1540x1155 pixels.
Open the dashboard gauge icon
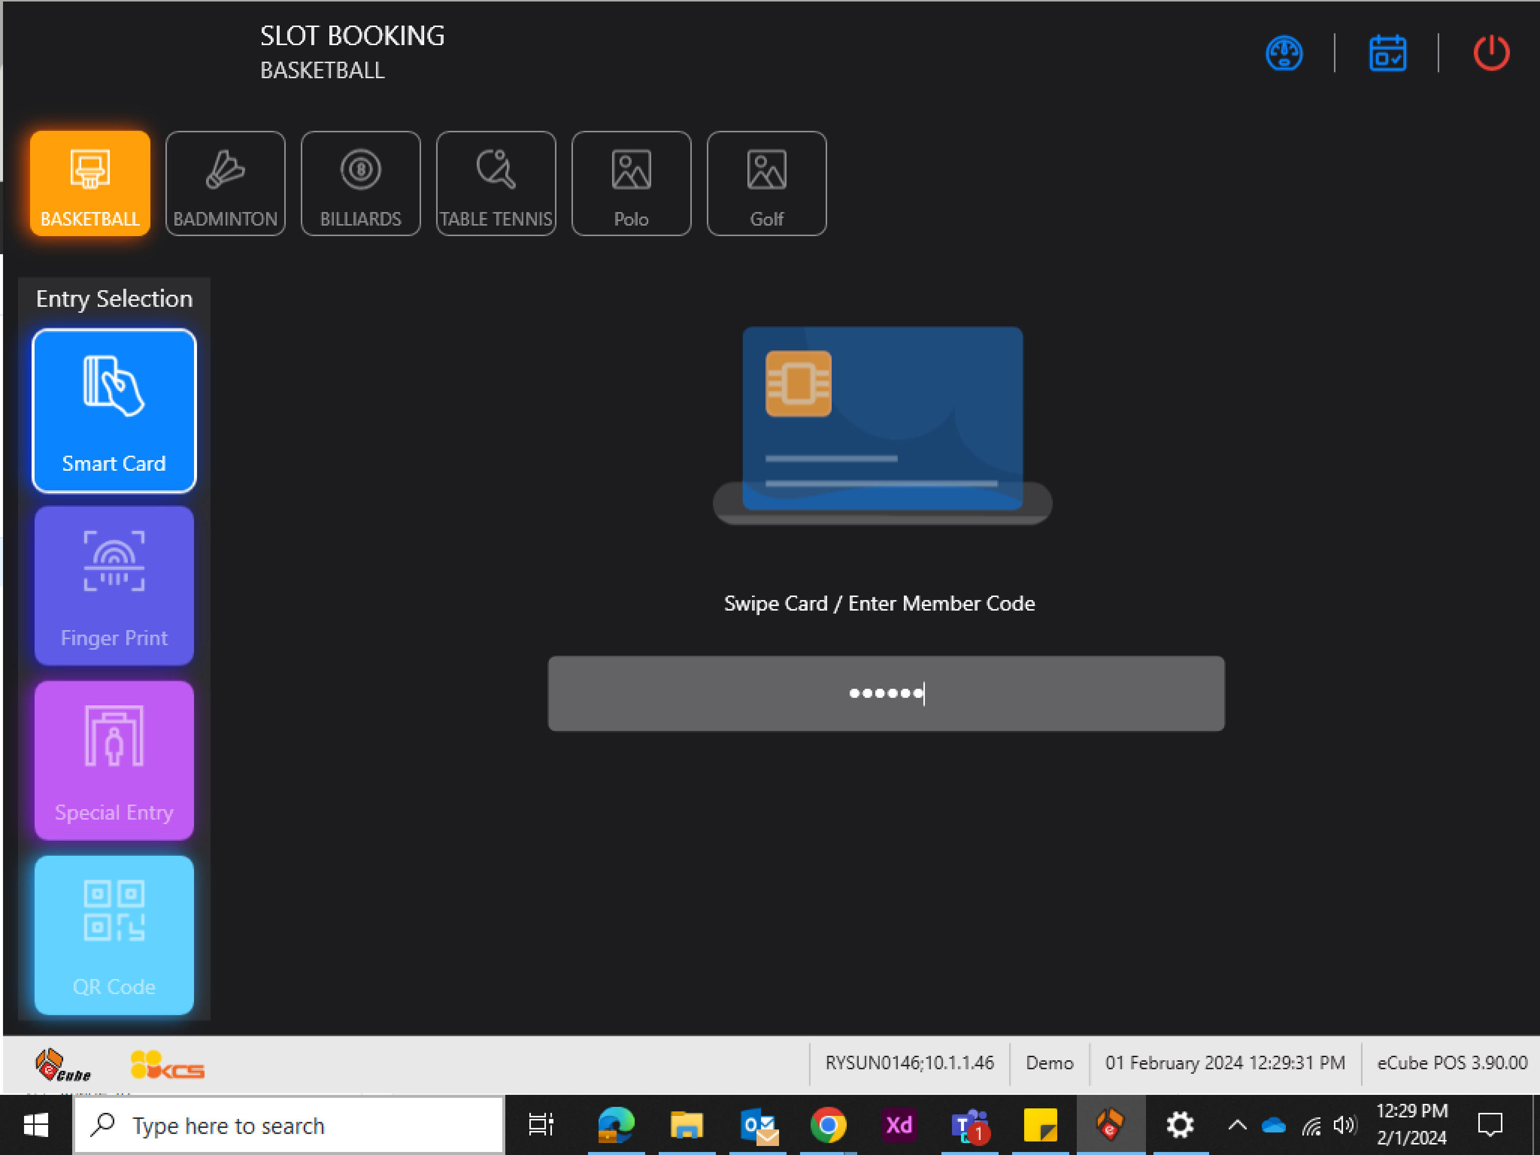click(x=1284, y=53)
